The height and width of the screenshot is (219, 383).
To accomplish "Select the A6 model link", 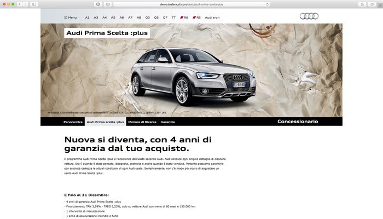I will click(x=121, y=18).
